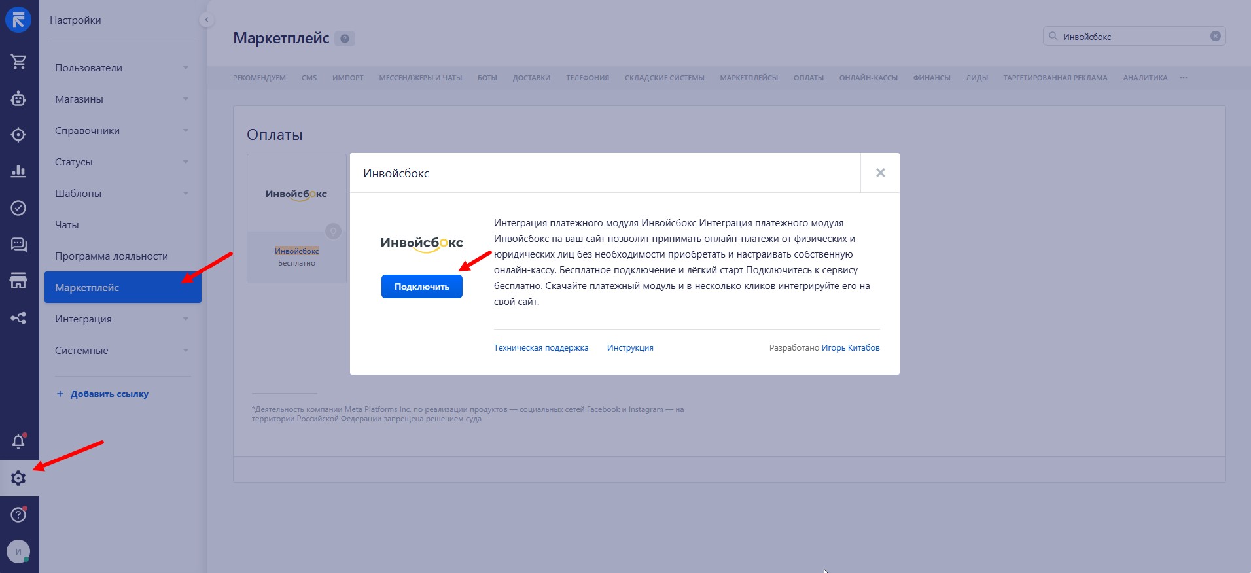Viewport: 1251px width, 573px height.
Task: Open the Инструкция link
Action: [x=630, y=348]
